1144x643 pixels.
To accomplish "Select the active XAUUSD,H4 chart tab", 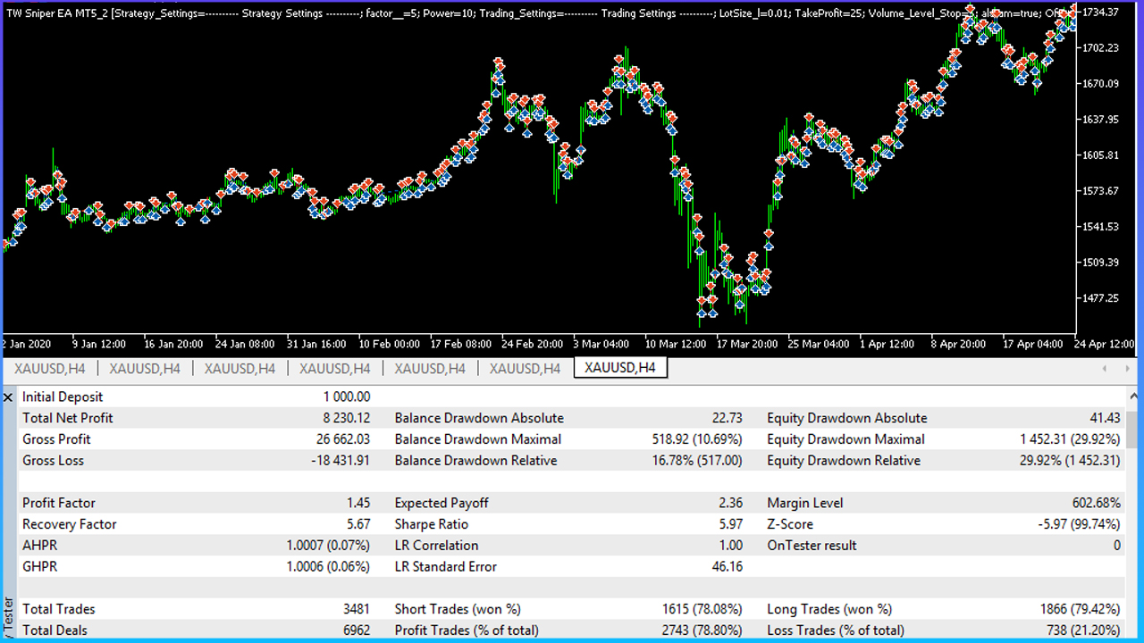I will coord(620,368).
